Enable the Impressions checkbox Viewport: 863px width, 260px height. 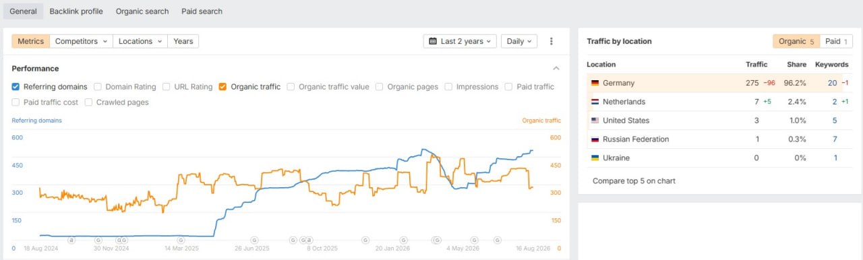coord(448,87)
